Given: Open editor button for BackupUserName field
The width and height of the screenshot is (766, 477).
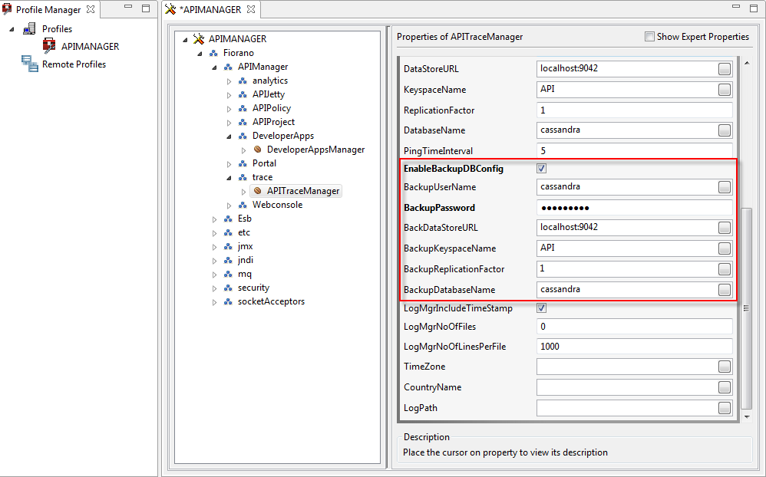Looking at the screenshot, I should coord(725,187).
